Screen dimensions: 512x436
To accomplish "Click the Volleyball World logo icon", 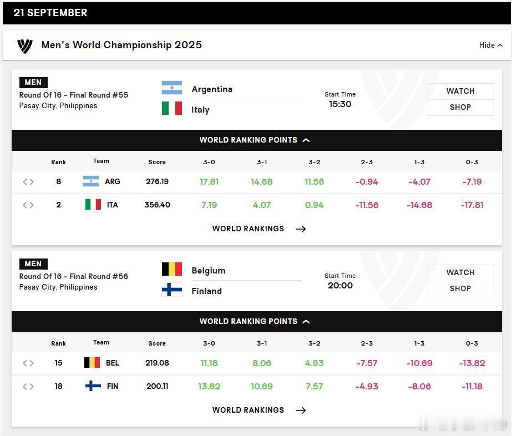I will point(25,45).
